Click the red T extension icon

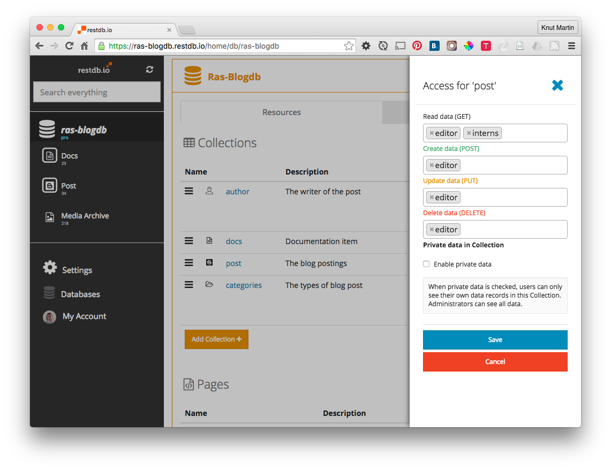[x=486, y=46]
